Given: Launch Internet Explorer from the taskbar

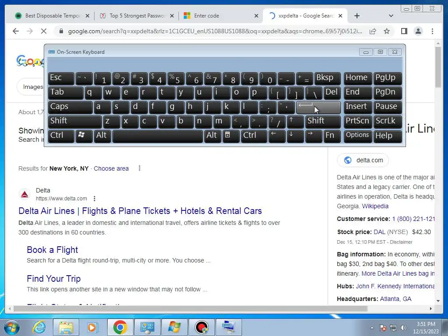Looking at the screenshot, I should coord(39,327).
